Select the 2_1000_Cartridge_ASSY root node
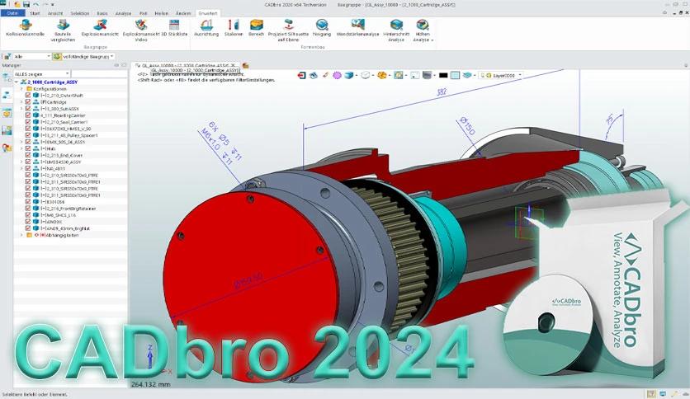 (52, 82)
